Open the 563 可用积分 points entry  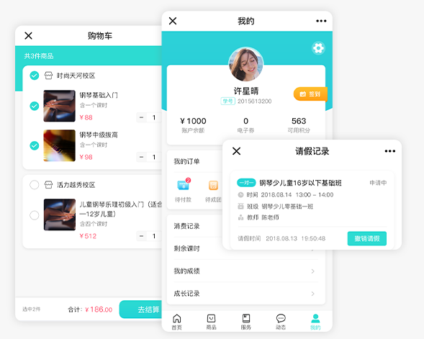(x=299, y=125)
